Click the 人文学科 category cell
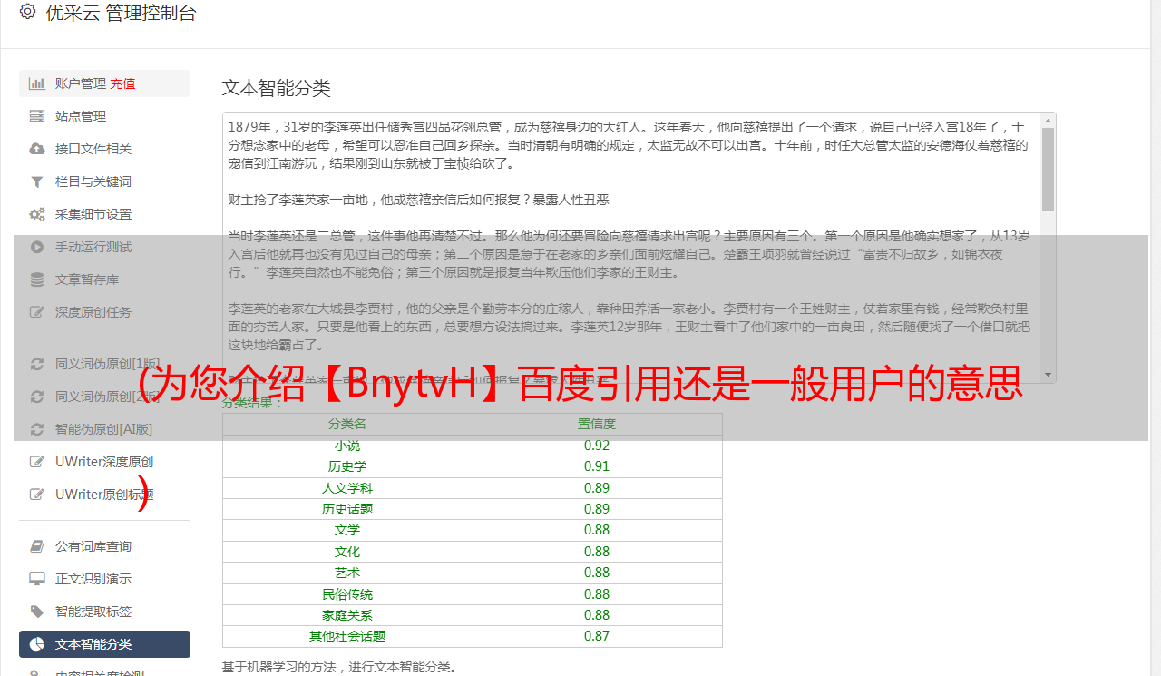Viewport: 1161px width, 676px height. [347, 488]
